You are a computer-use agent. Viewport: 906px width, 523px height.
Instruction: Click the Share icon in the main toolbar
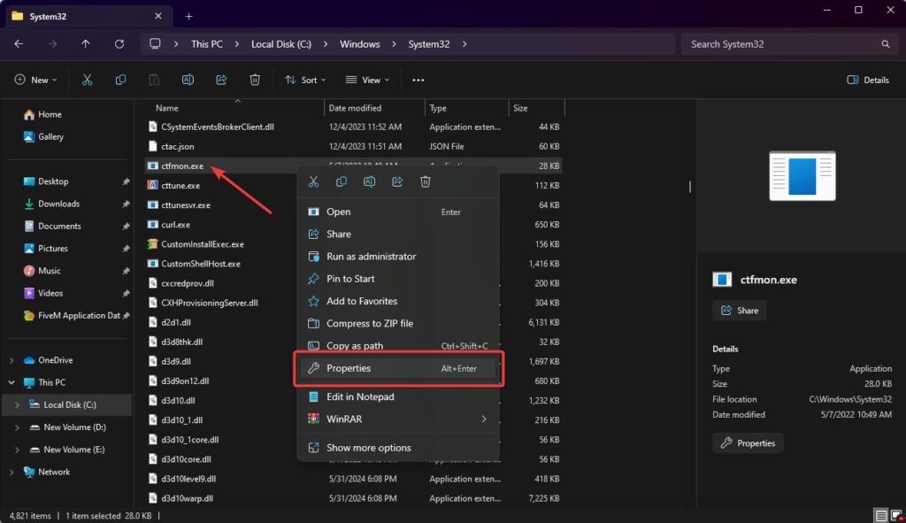(221, 80)
